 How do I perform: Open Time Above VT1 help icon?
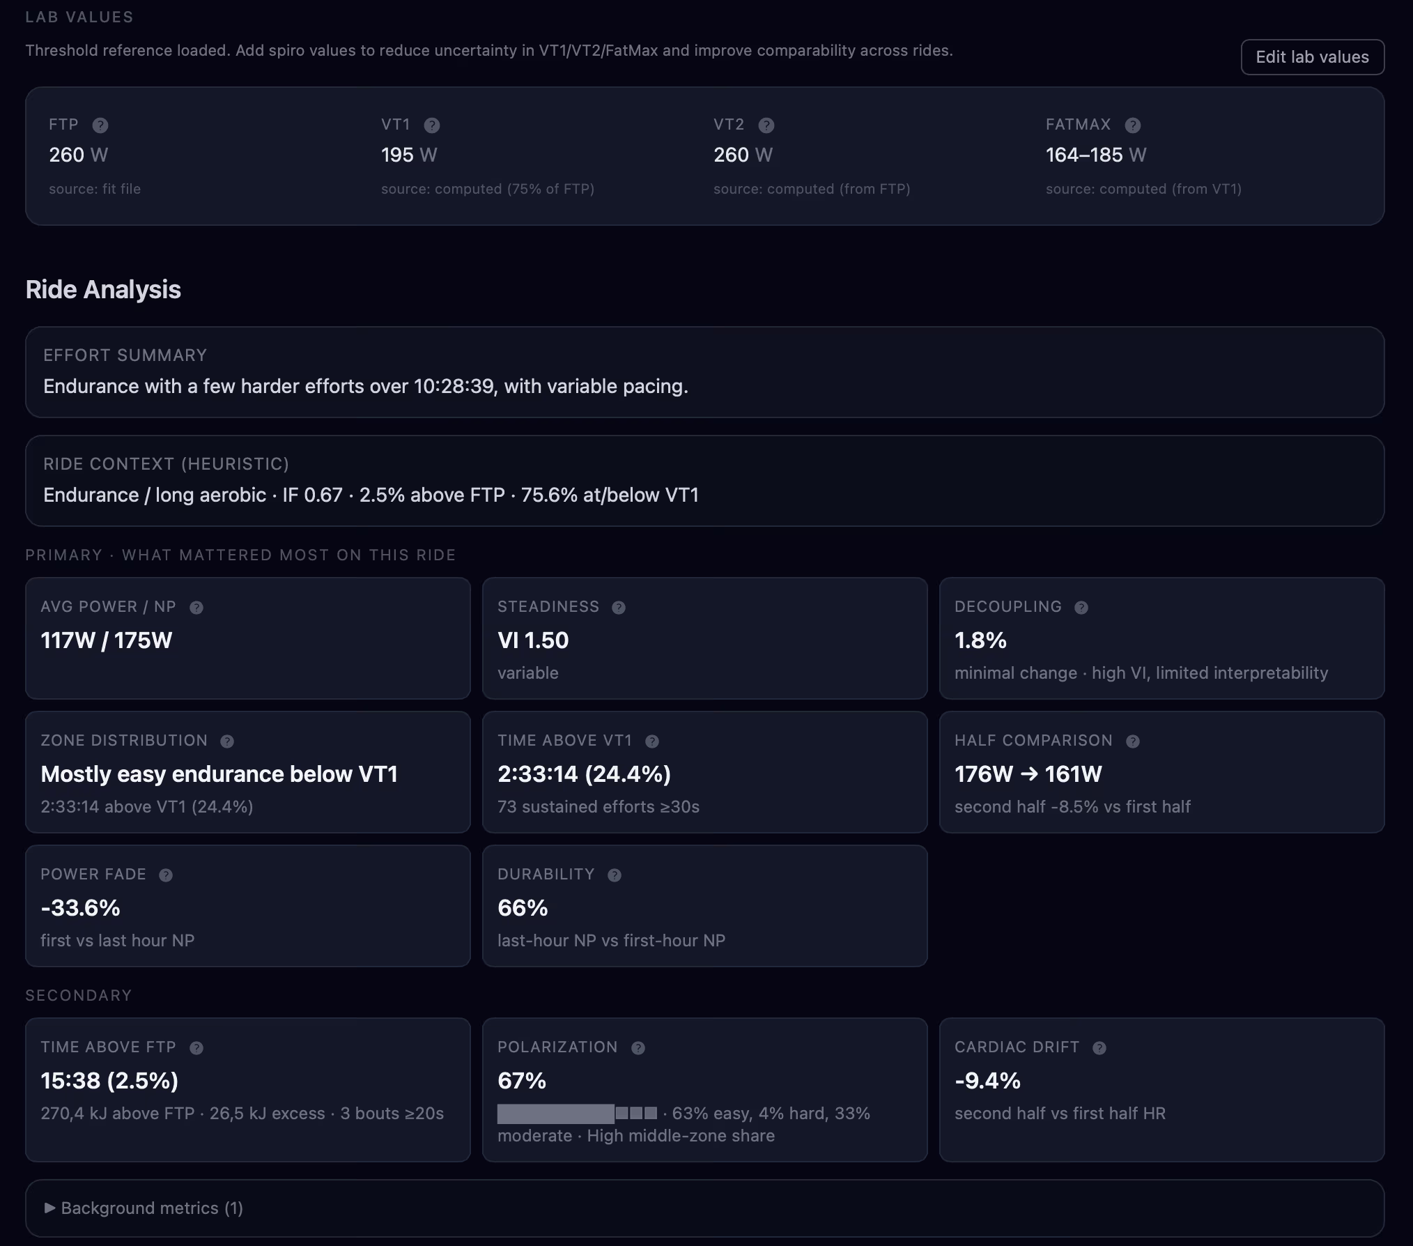(x=653, y=741)
